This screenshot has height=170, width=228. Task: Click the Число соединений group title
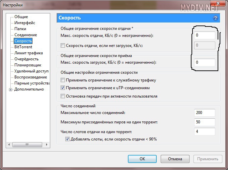click(78, 106)
